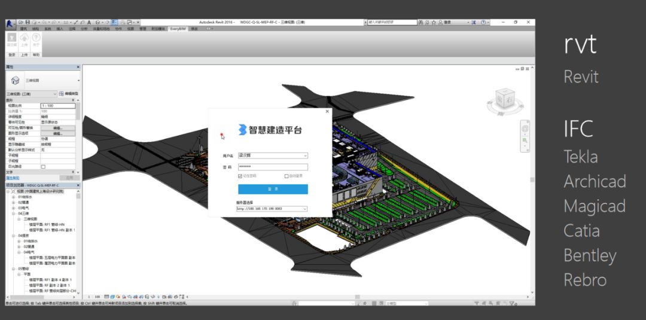Open the server selection dropdown
The height and width of the screenshot is (320, 646).
[x=305, y=209]
